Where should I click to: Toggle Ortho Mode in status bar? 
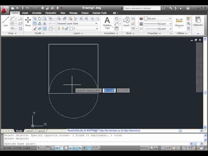click(52, 148)
